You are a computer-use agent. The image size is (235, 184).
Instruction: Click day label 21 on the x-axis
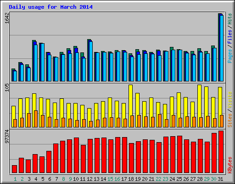pyautogui.click(x=151, y=179)
